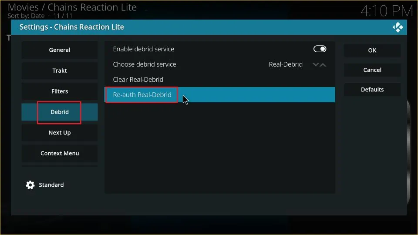The height and width of the screenshot is (235, 418).
Task: Switch to the Filters category
Action: (x=60, y=91)
